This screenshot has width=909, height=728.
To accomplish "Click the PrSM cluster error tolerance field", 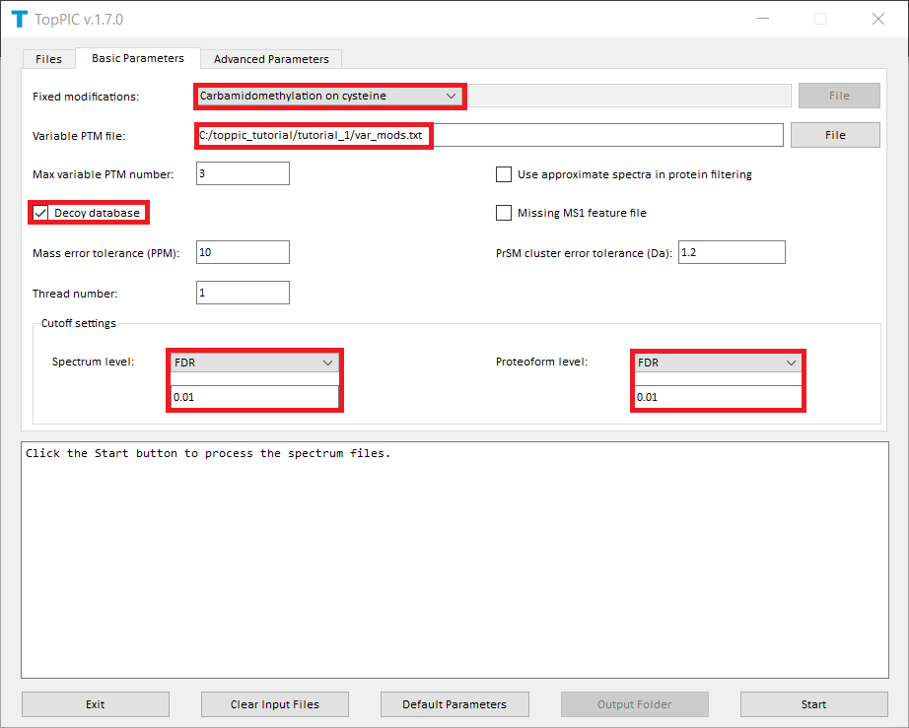I will point(732,253).
